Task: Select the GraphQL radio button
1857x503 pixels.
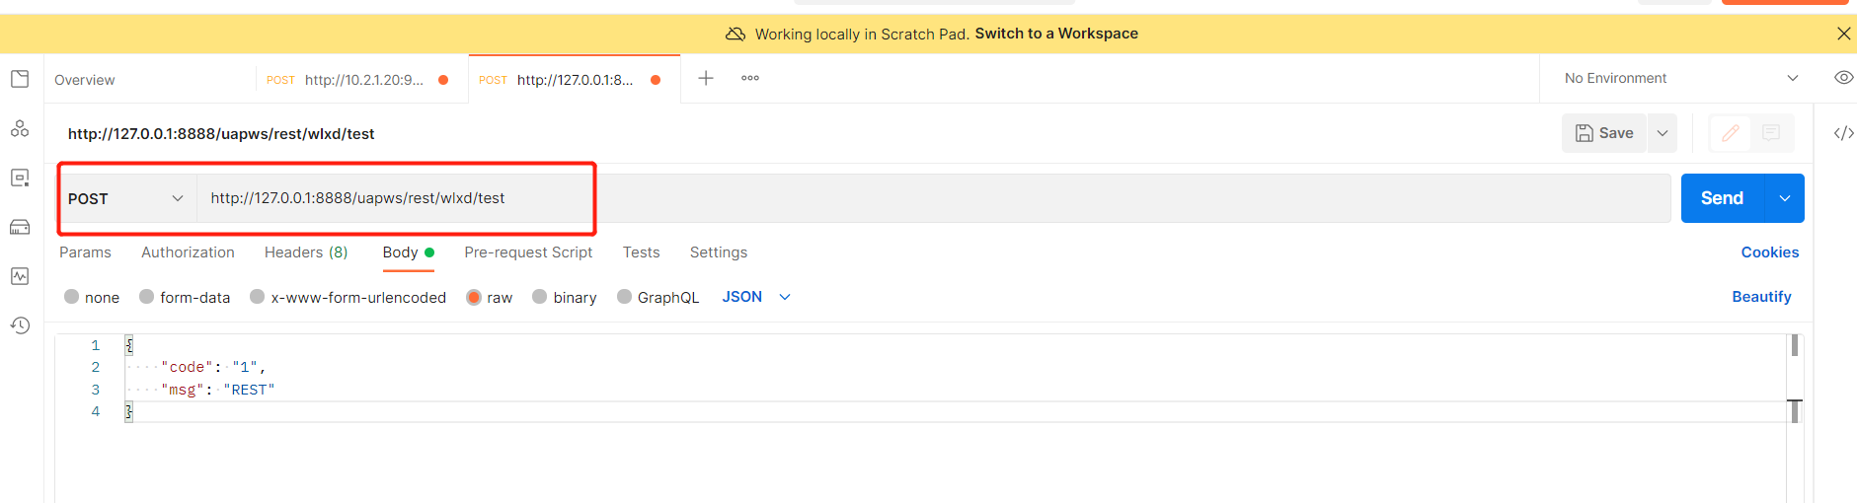Action: 624,297
